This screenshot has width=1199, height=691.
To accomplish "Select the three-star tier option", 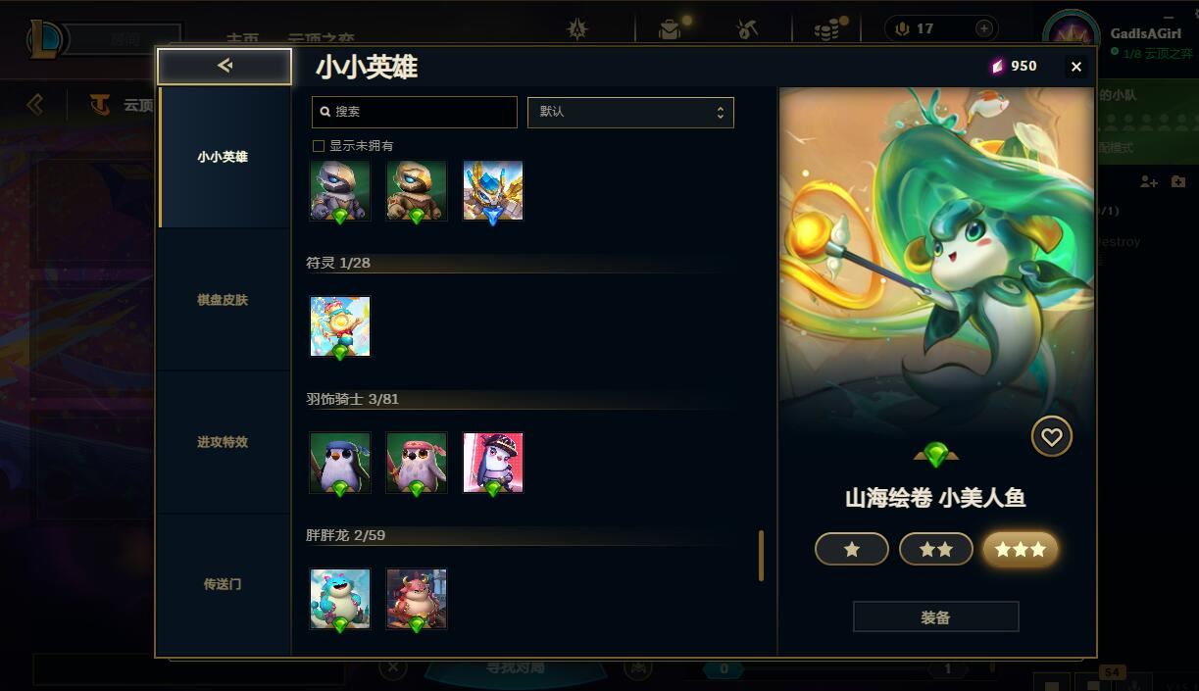I will (x=1021, y=550).
